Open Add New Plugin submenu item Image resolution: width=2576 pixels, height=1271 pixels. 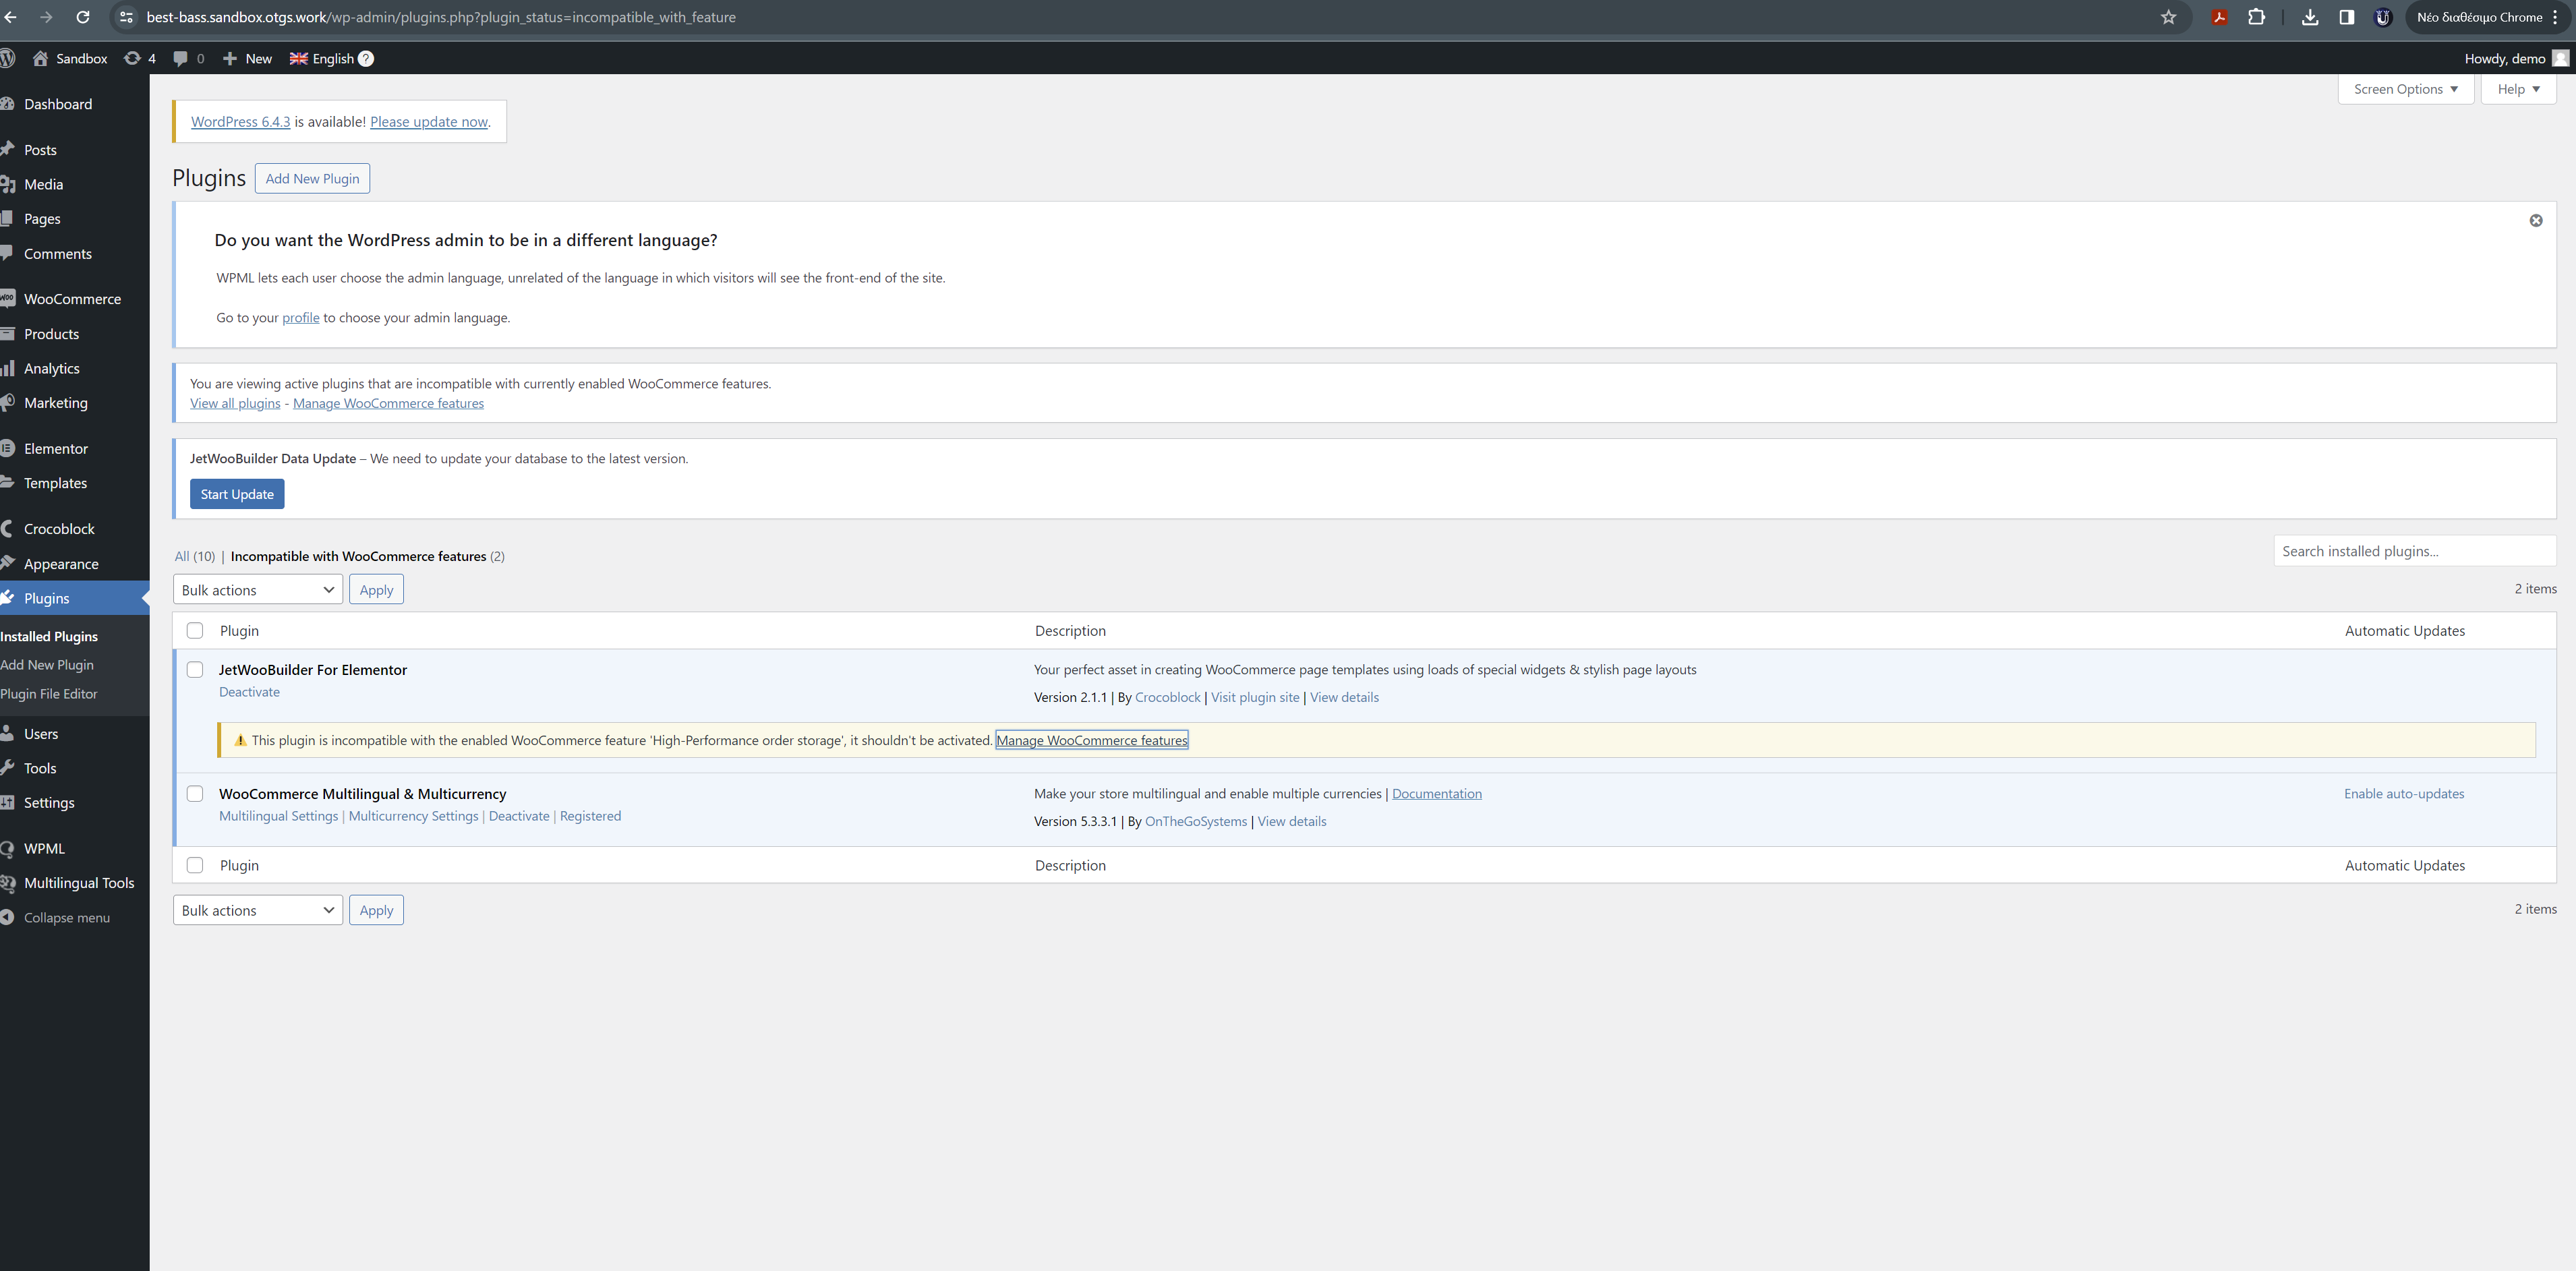coord(47,664)
